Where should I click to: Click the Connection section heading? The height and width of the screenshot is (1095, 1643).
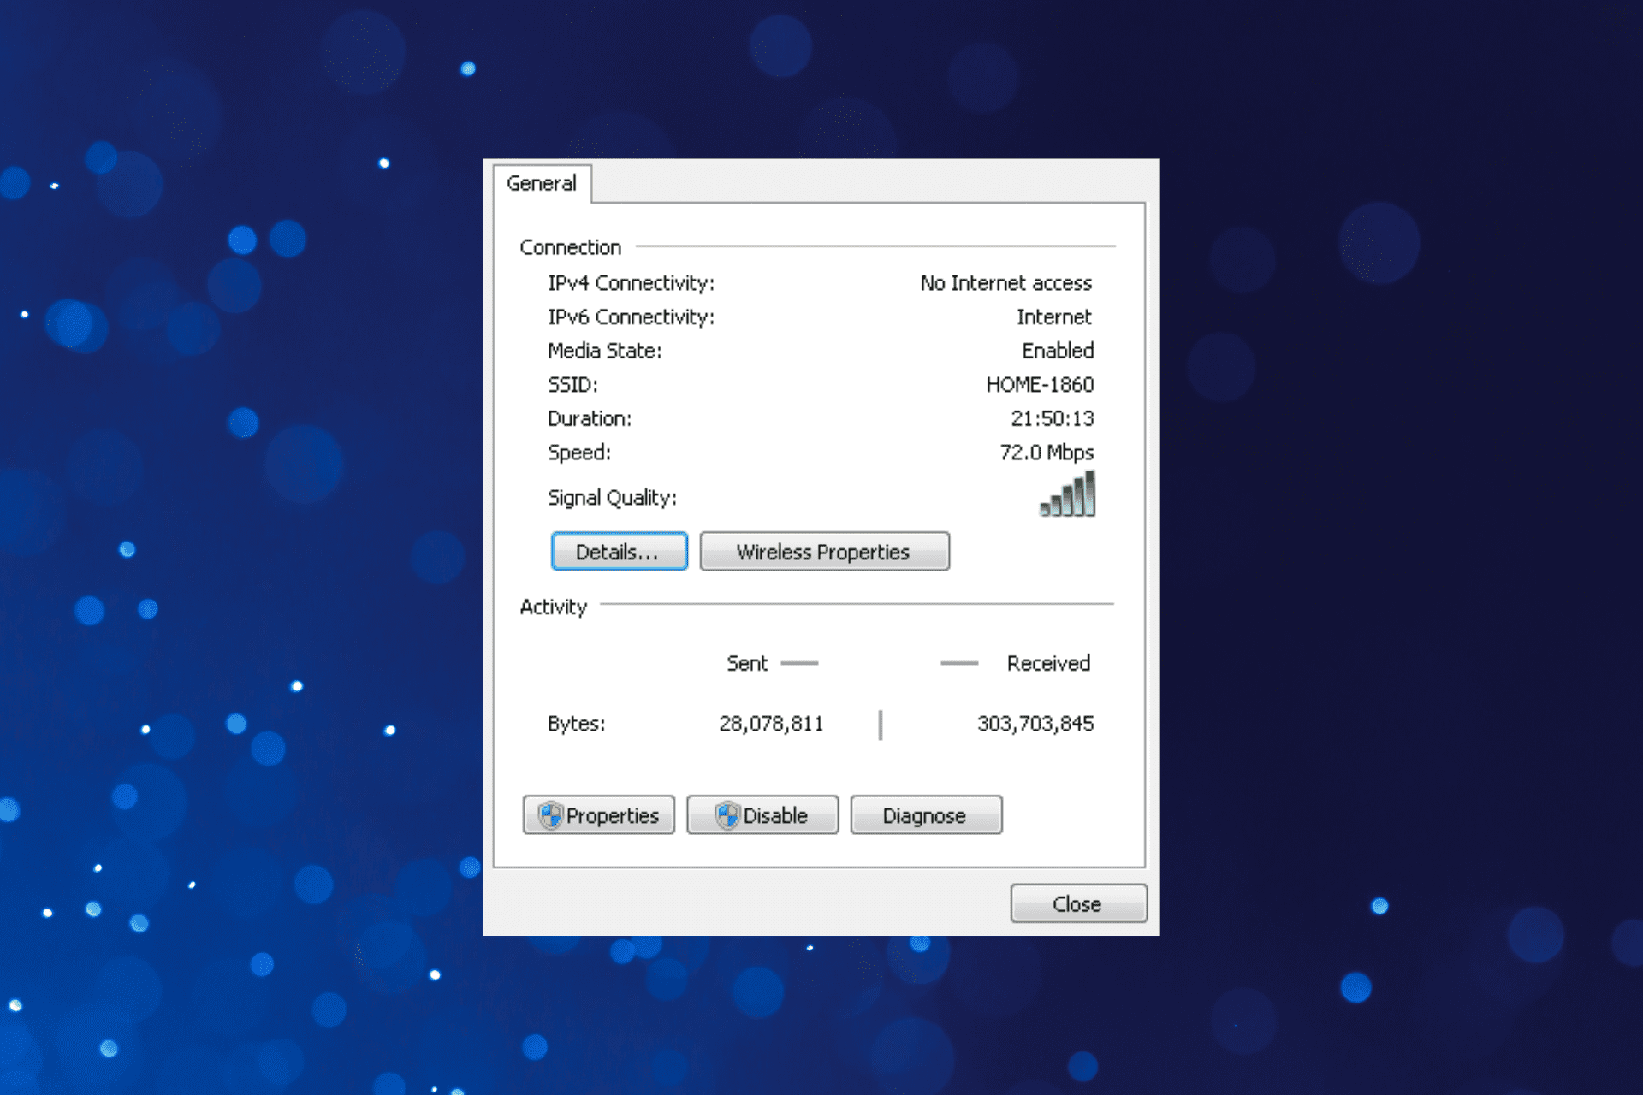pos(571,247)
